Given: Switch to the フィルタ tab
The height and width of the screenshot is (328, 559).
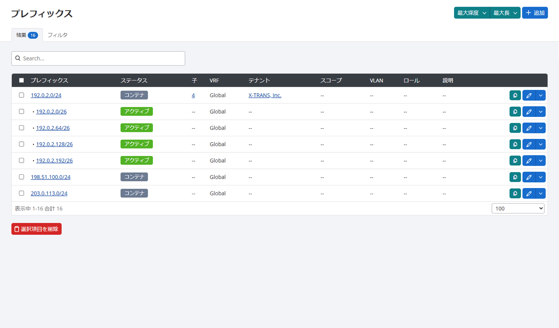Looking at the screenshot, I should pos(58,35).
